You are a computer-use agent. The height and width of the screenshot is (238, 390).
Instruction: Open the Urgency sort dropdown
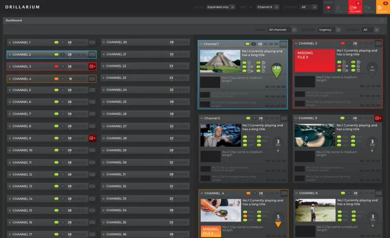pos(329,30)
